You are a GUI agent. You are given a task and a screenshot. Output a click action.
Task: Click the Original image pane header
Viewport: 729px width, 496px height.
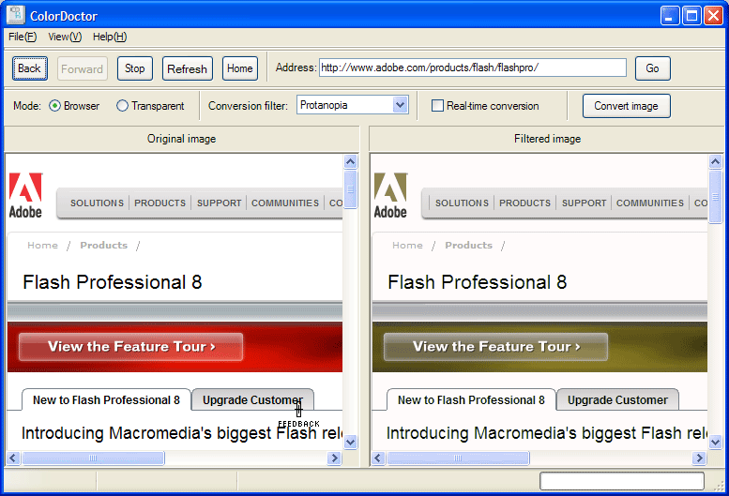click(x=181, y=139)
